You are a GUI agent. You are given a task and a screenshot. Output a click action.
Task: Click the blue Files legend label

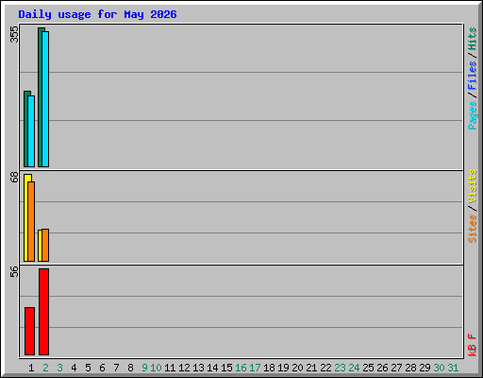tap(473, 75)
